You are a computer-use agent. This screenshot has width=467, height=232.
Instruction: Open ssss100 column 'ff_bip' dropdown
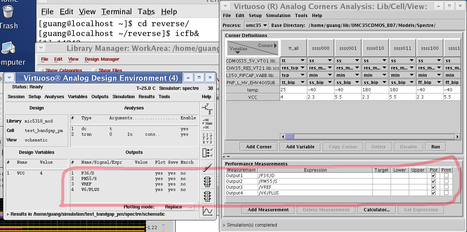pos(430,83)
